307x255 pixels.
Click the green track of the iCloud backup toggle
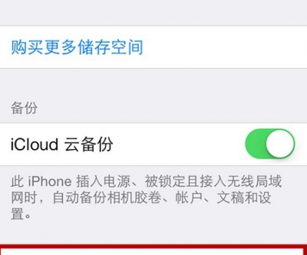[x=255, y=143]
